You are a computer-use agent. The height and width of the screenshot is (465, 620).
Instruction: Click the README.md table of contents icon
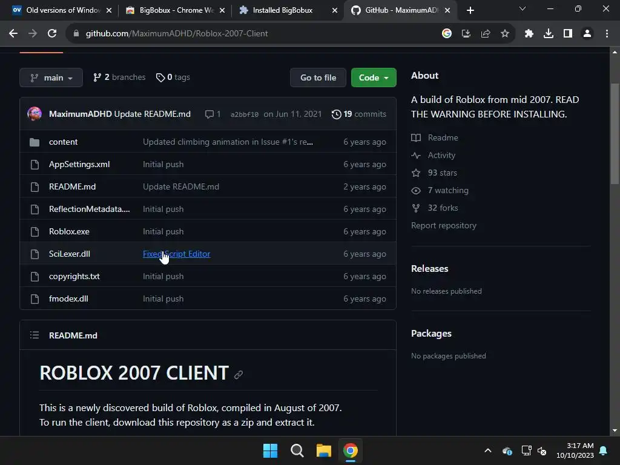35,335
